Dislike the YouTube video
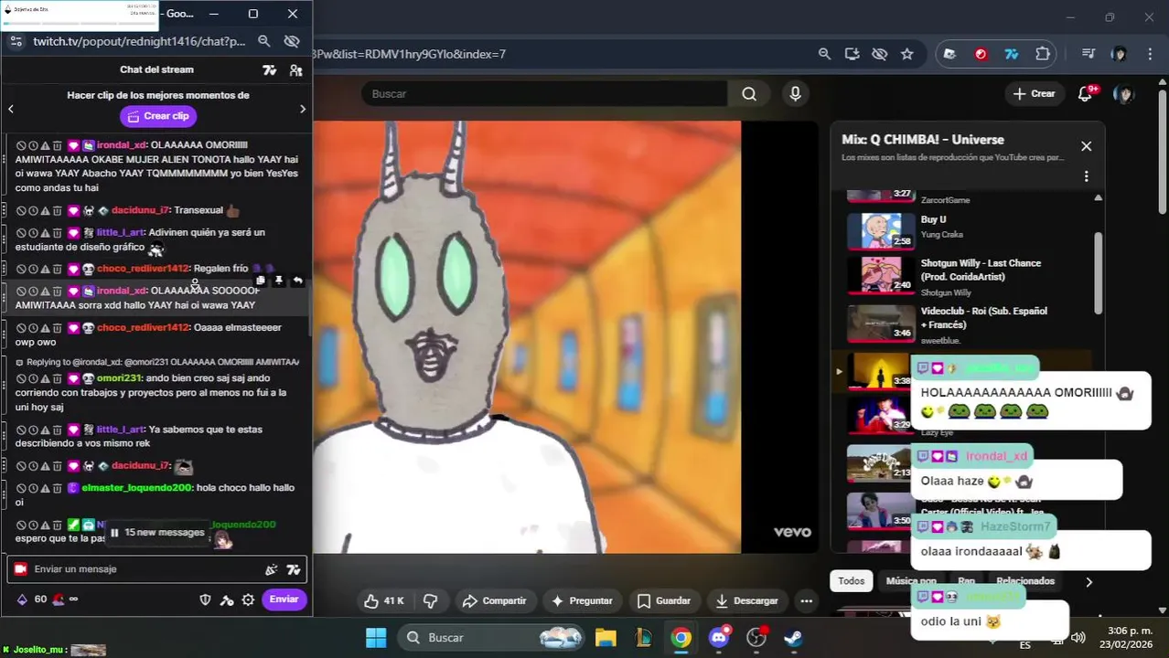This screenshot has width=1169, height=658. click(430, 601)
